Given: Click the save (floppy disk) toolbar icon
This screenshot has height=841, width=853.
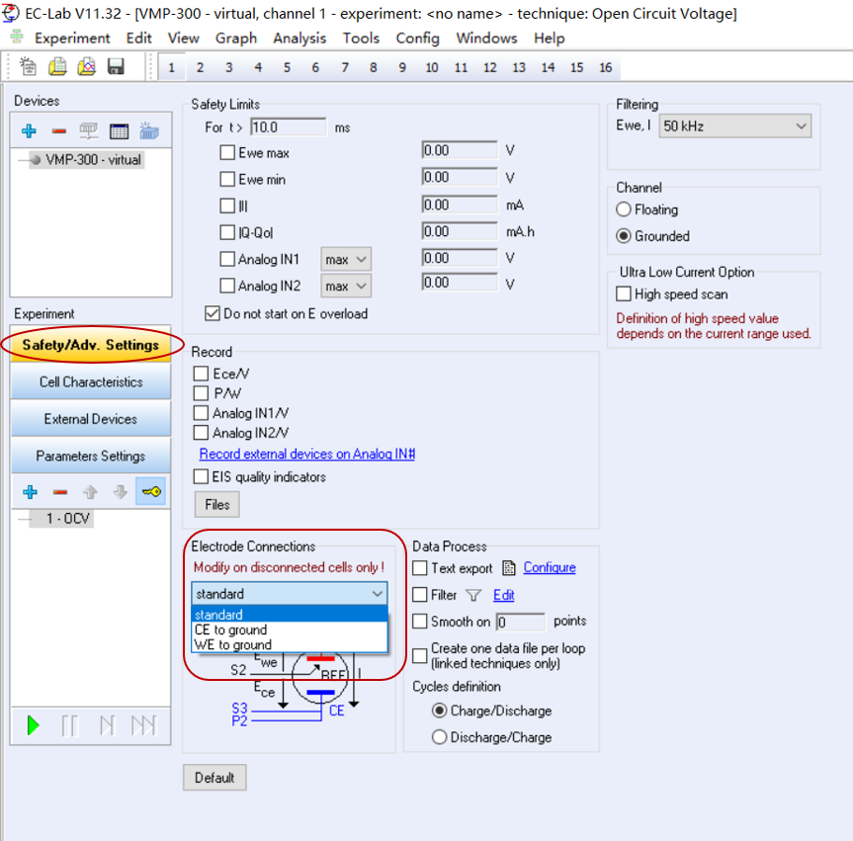Looking at the screenshot, I should click(x=116, y=67).
